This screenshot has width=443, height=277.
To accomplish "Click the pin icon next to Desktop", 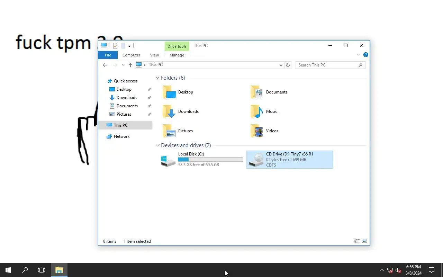I will click(150, 89).
